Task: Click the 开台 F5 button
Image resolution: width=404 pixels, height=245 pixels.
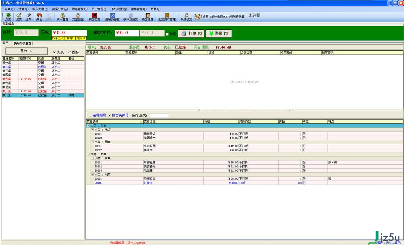Action: (x=27, y=51)
